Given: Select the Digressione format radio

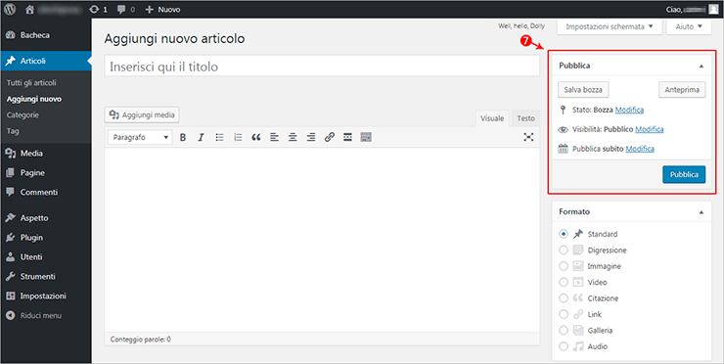Looking at the screenshot, I should pyautogui.click(x=564, y=250).
